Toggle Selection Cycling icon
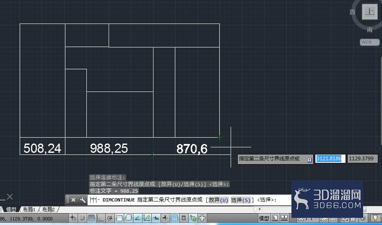382x225 pixels. coord(193,218)
